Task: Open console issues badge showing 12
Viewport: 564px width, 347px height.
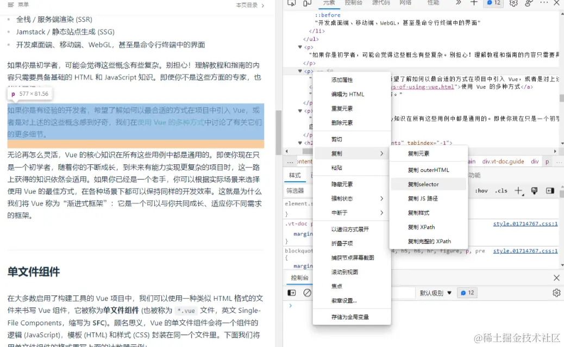Action: [467, 293]
